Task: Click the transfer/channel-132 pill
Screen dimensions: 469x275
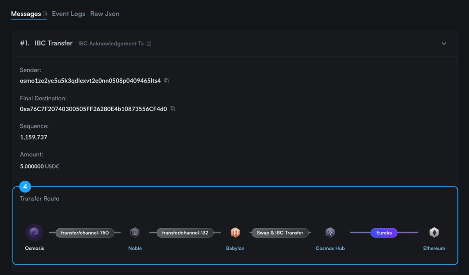Action: pyautogui.click(x=185, y=233)
